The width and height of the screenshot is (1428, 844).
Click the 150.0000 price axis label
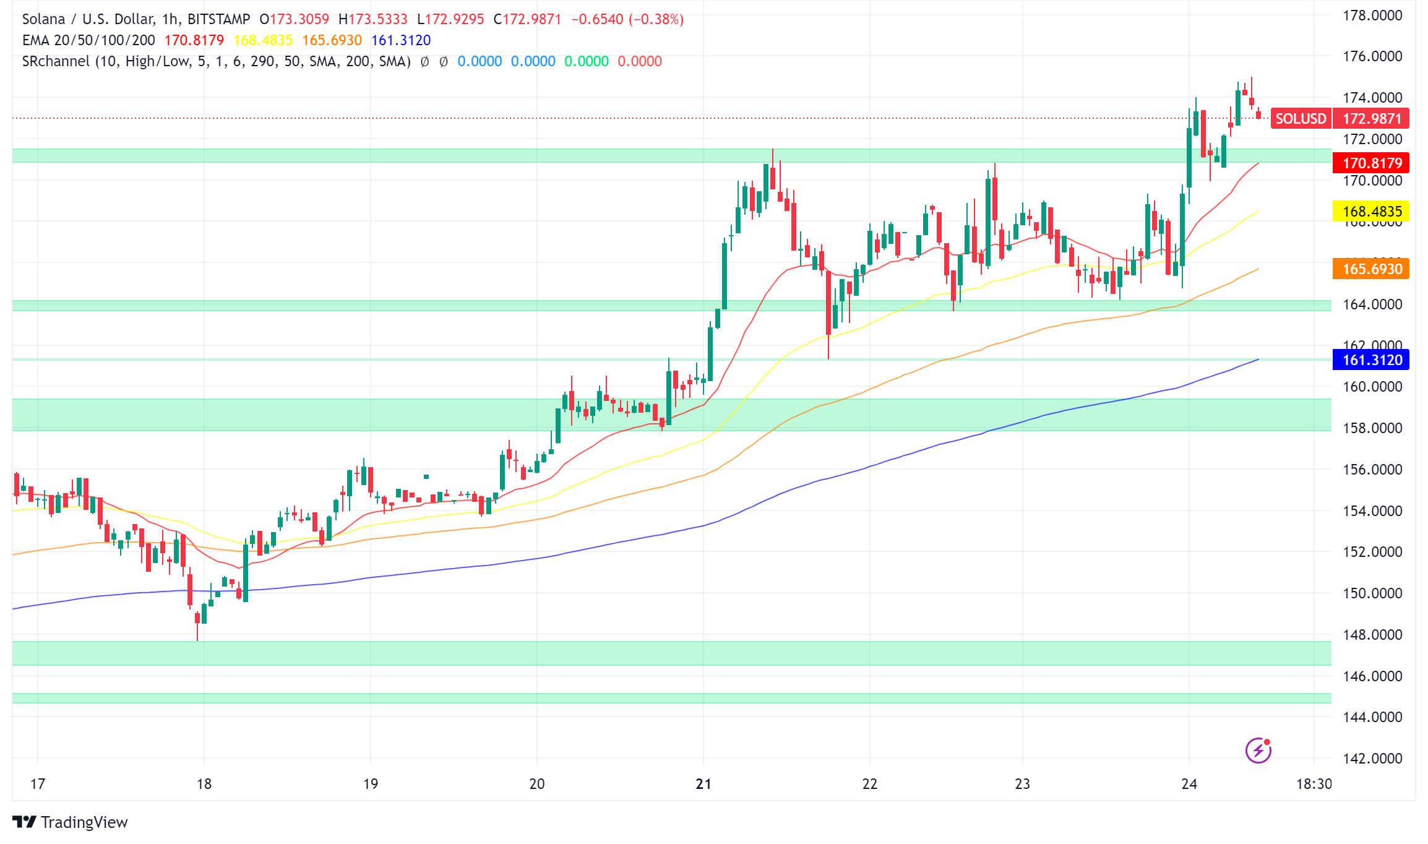point(1372,593)
